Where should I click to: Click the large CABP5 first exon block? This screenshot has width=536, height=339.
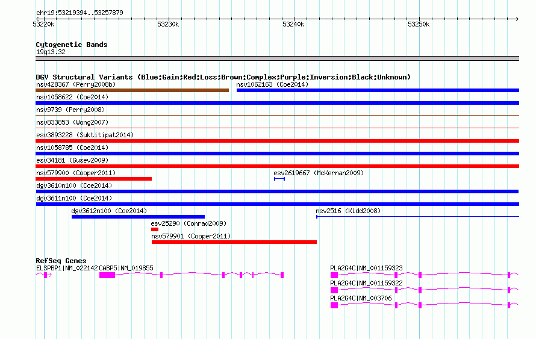pos(107,275)
